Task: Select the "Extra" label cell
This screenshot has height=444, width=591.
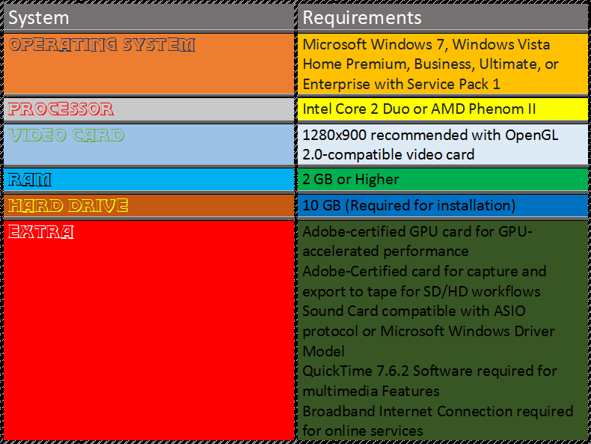Action: pos(149,330)
